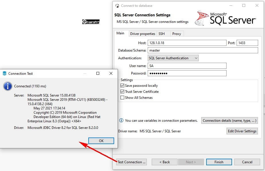Viewport: 265px width, 171px height.
Task: Enable Show All Schemas checkbox
Action: pyautogui.click(x=122, y=98)
